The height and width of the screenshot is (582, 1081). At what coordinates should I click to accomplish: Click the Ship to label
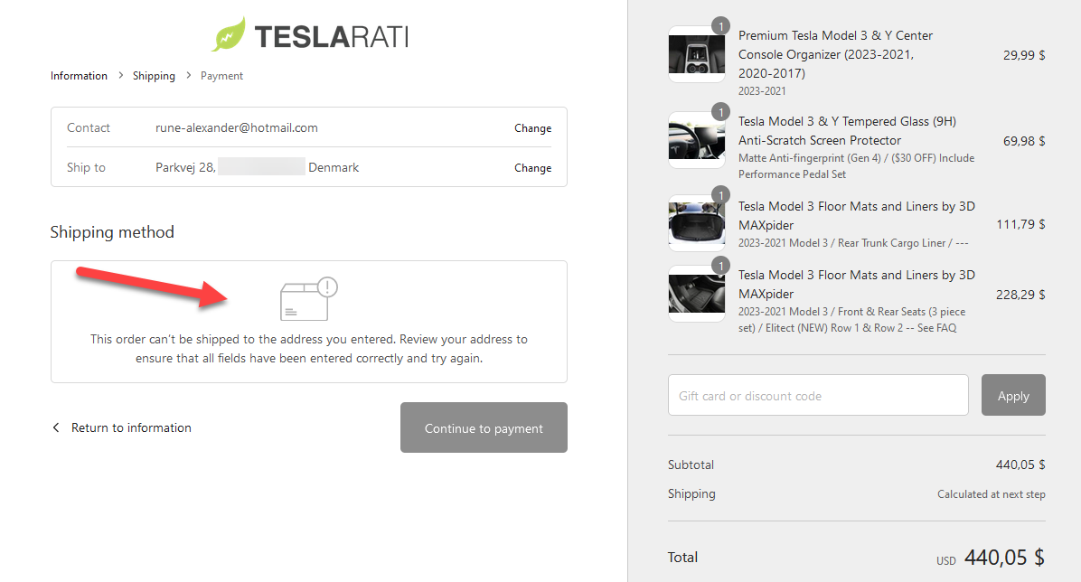tap(86, 167)
